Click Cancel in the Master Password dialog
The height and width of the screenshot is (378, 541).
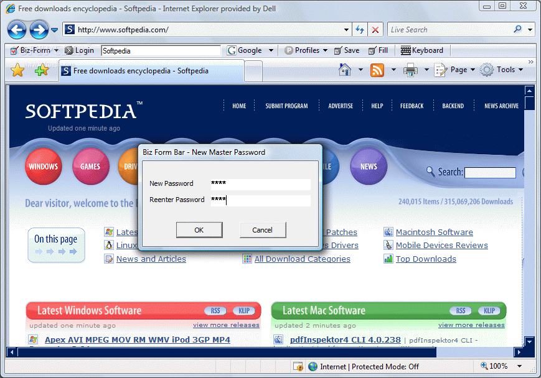263,230
